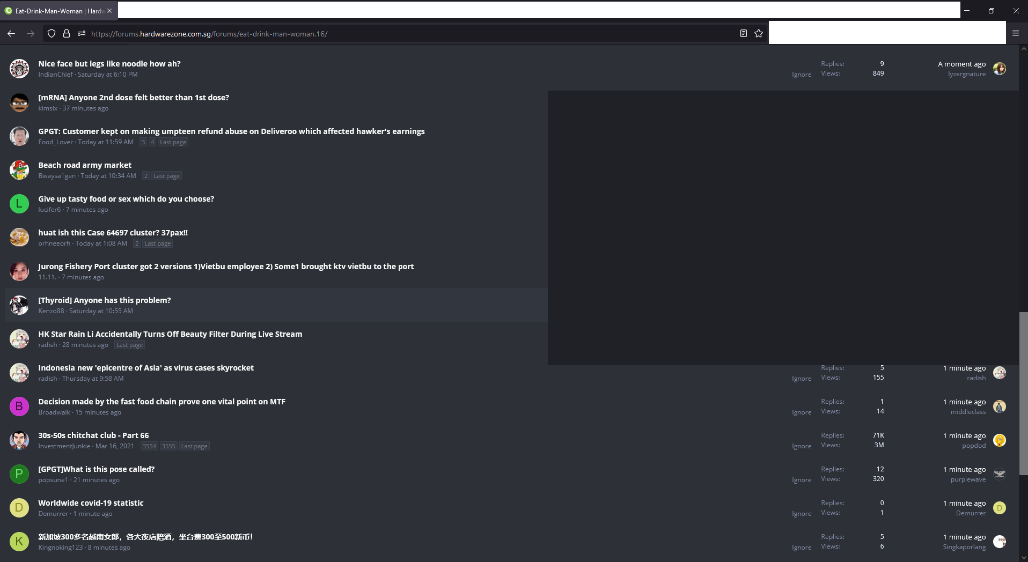
Task: Go back using the browser back arrow
Action: point(11,33)
